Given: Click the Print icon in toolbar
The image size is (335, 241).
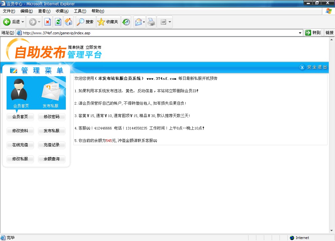Looking at the screenshot, I should pyautogui.click(x=151, y=22).
